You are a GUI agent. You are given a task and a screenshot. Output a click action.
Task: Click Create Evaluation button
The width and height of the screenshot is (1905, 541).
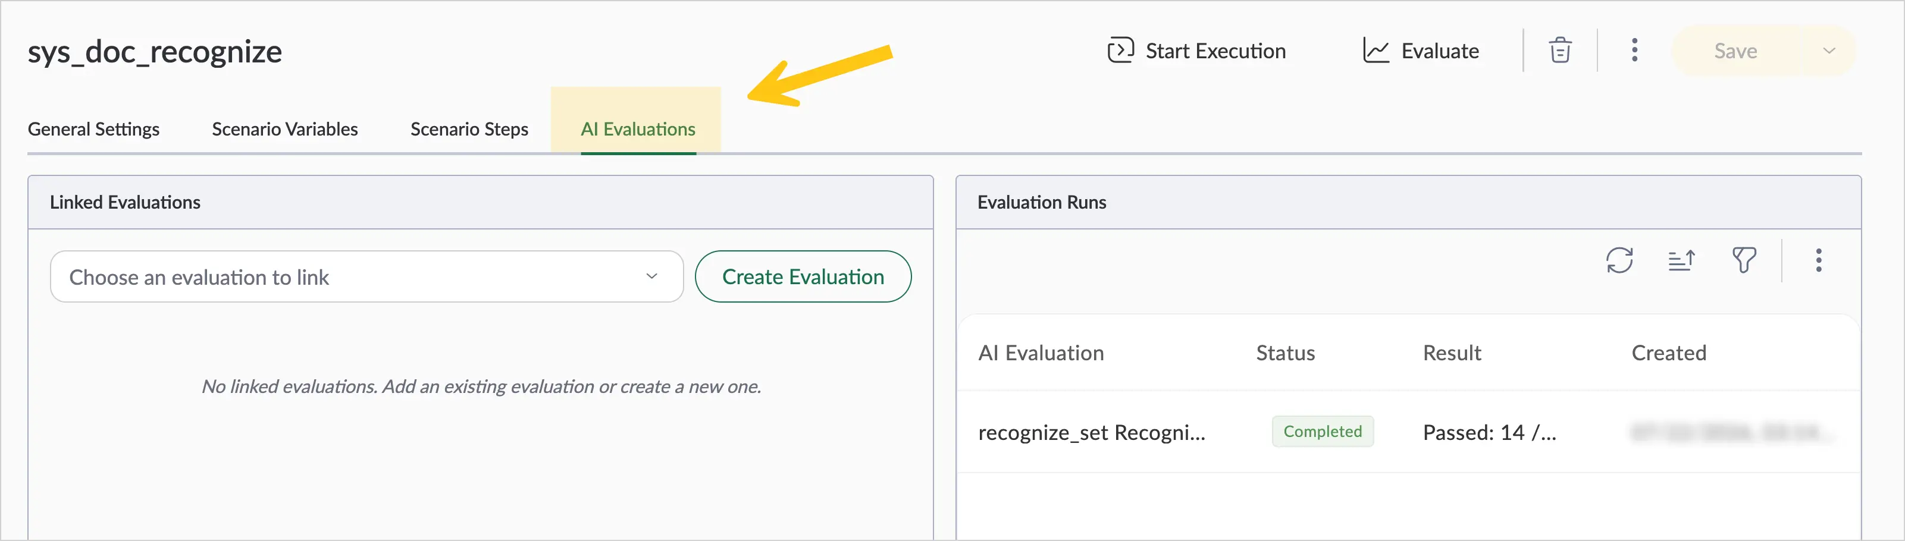(803, 276)
